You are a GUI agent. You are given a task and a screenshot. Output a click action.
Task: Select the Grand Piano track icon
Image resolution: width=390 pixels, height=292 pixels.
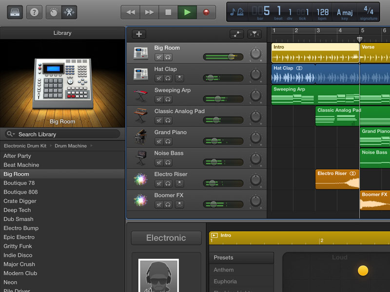pos(141,137)
